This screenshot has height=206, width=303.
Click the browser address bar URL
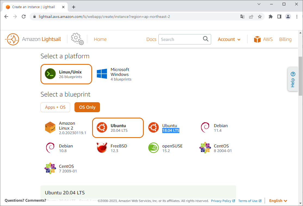[104, 17]
